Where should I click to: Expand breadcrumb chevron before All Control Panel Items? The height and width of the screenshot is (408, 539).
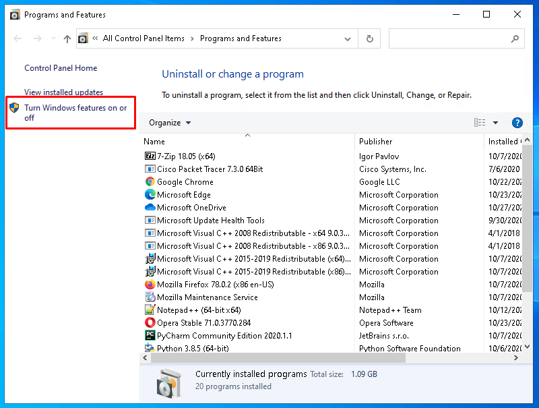tap(95, 38)
